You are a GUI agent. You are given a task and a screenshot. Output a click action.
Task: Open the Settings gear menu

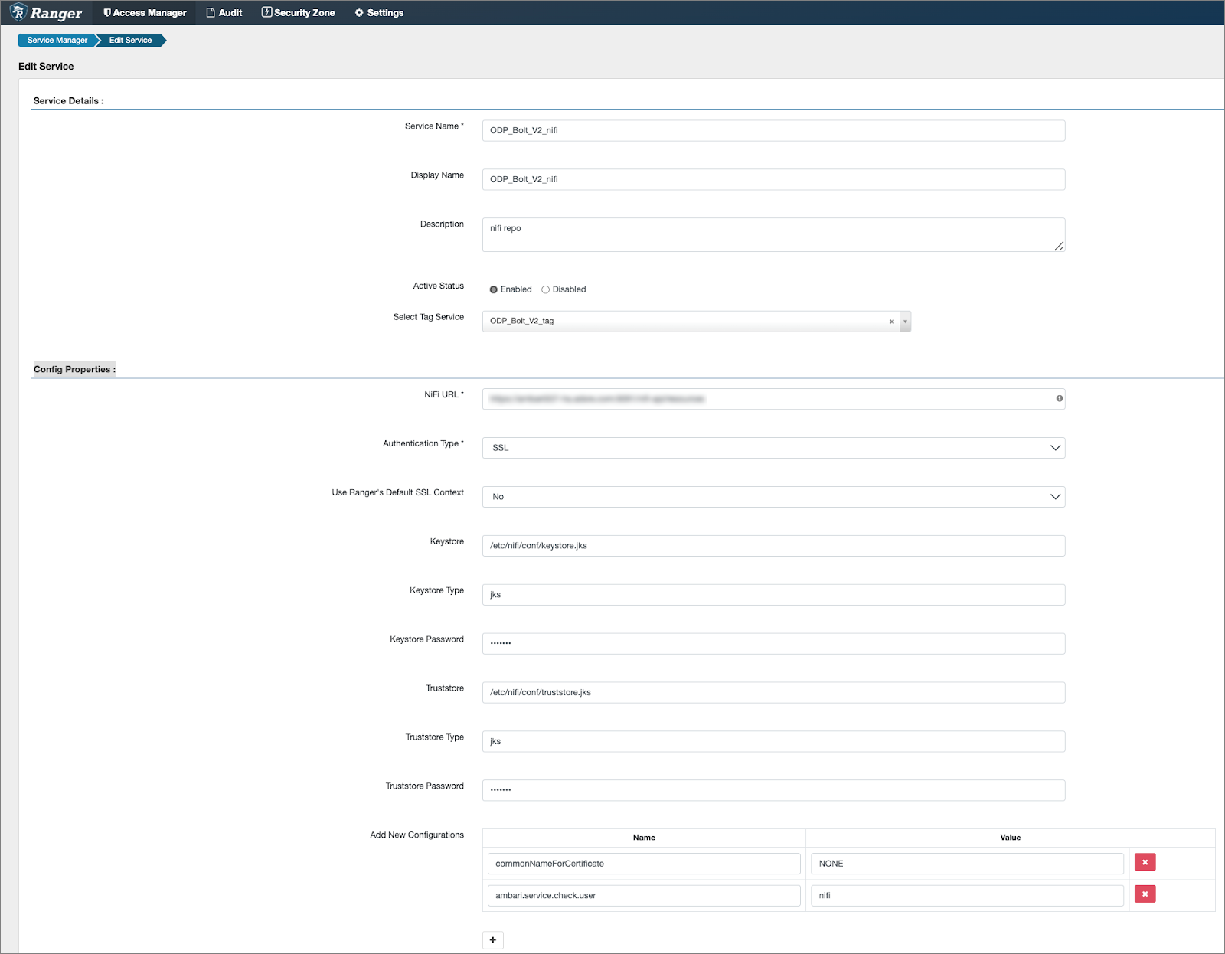tap(379, 13)
